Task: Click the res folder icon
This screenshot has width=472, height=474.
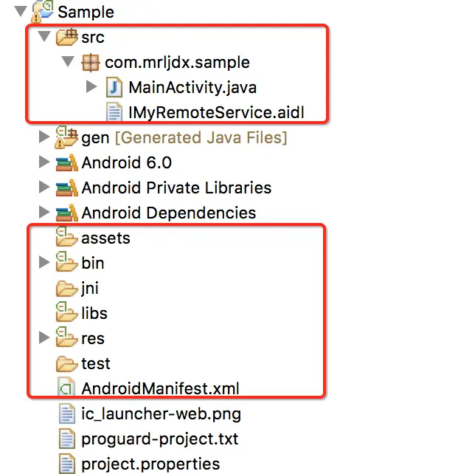Action: pos(66,337)
